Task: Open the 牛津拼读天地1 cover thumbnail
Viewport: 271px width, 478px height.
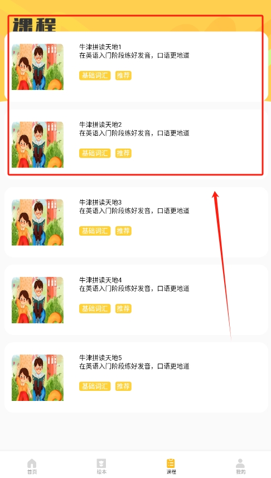Action: 37,67
